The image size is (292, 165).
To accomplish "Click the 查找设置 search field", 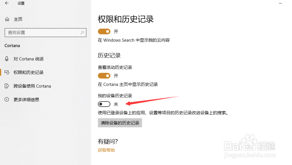I will pyautogui.click(x=46, y=33).
